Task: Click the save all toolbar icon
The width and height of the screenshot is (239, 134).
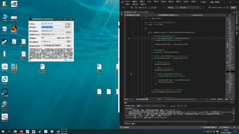Action: coord(146,7)
